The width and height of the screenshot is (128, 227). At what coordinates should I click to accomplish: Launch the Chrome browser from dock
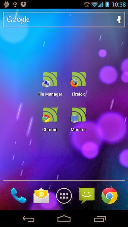point(110,195)
